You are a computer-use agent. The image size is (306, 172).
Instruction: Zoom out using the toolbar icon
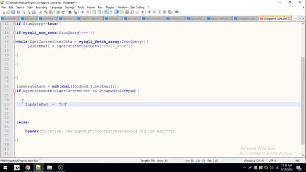[x=87, y=12]
